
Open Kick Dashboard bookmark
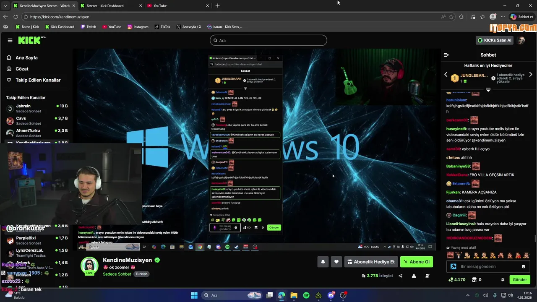pyautogui.click(x=60, y=27)
